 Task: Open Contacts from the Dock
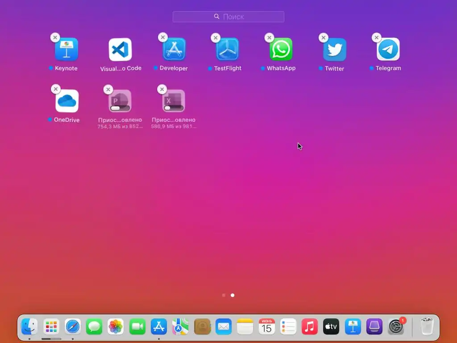(x=202, y=326)
